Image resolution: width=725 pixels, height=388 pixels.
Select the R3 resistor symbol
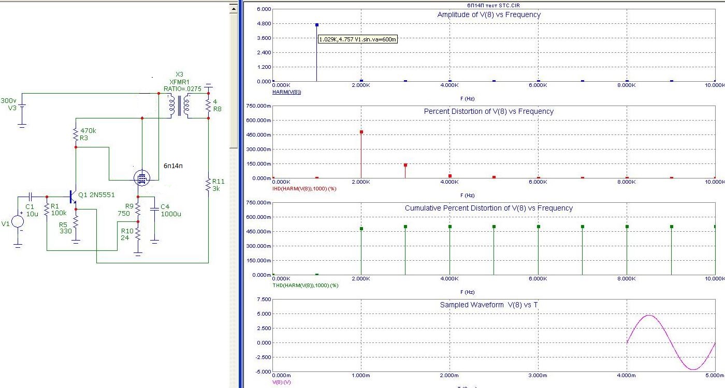pyautogui.click(x=76, y=134)
